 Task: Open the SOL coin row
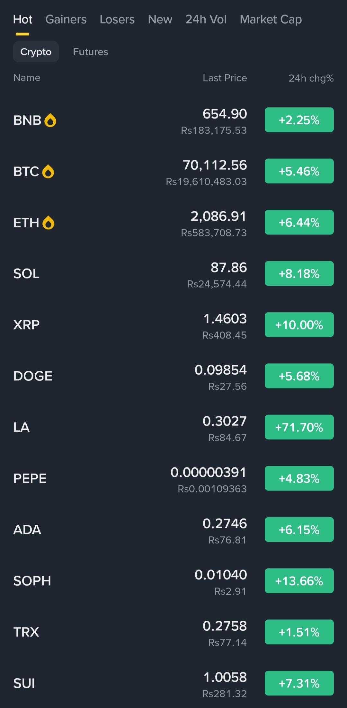coord(129,274)
